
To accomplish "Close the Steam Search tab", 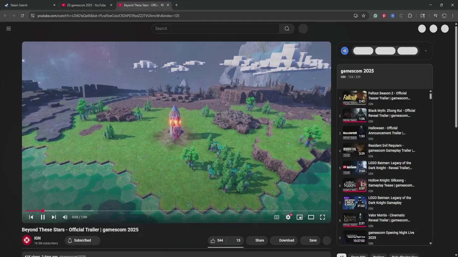I will coord(54,5).
